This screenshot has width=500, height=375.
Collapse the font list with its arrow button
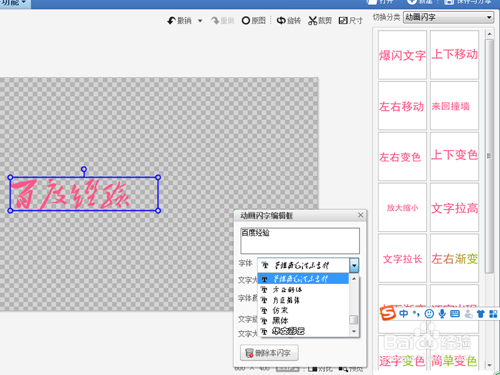(x=354, y=265)
